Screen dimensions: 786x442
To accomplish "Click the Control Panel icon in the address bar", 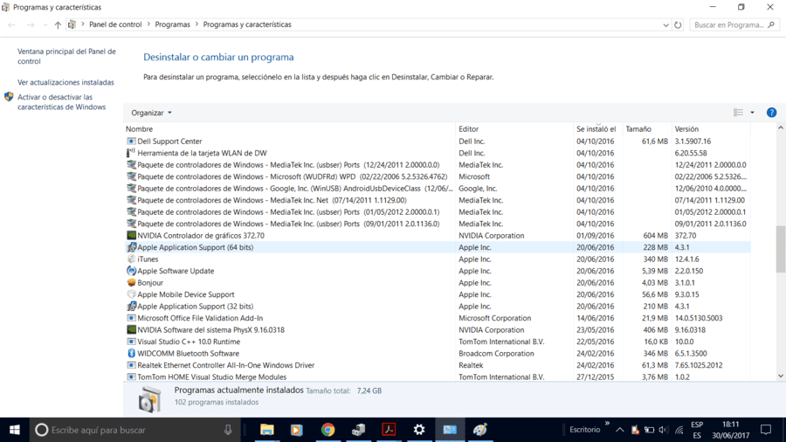I will (72, 24).
